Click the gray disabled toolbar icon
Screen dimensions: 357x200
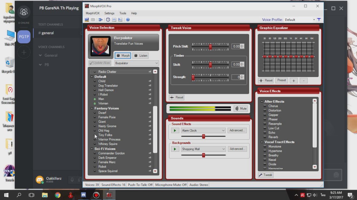tap(93, 20)
